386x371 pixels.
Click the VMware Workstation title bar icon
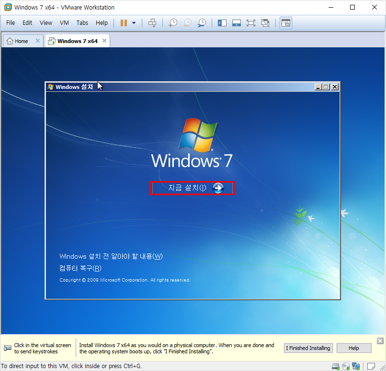[x=8, y=7]
